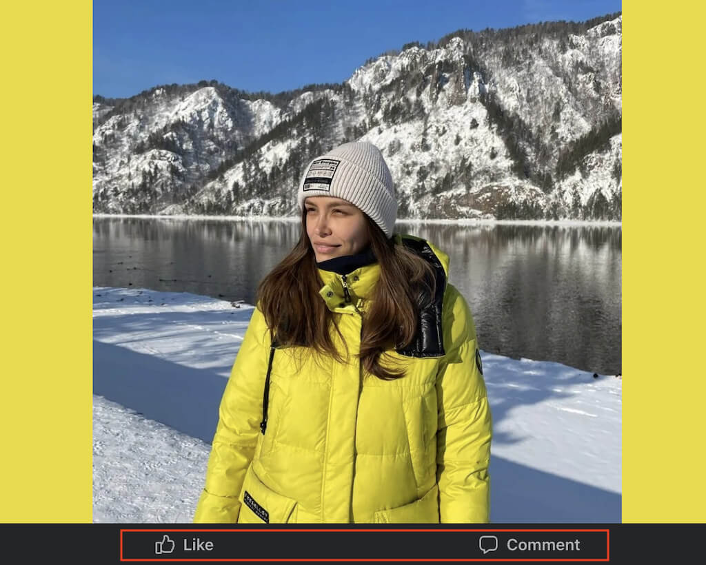Click the label patch on the beanie
706x565 pixels.
pyautogui.click(x=321, y=174)
